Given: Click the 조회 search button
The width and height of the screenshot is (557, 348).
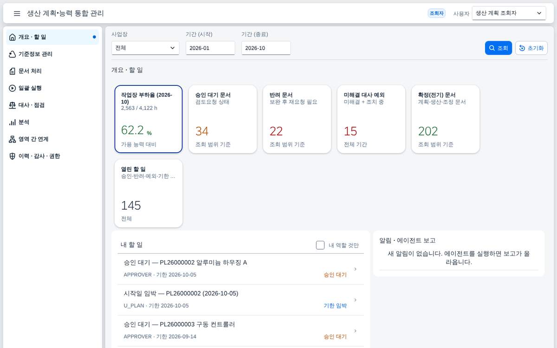Looking at the screenshot, I should (x=499, y=48).
